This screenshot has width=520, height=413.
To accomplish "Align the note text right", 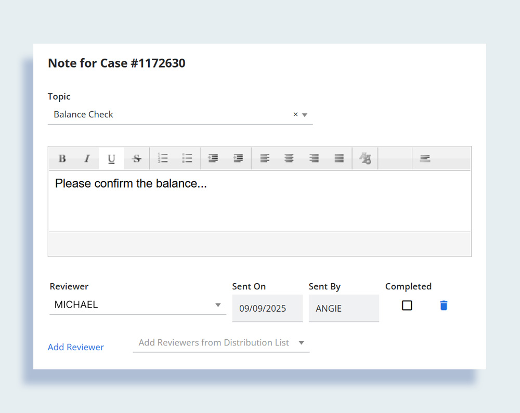I will point(314,159).
